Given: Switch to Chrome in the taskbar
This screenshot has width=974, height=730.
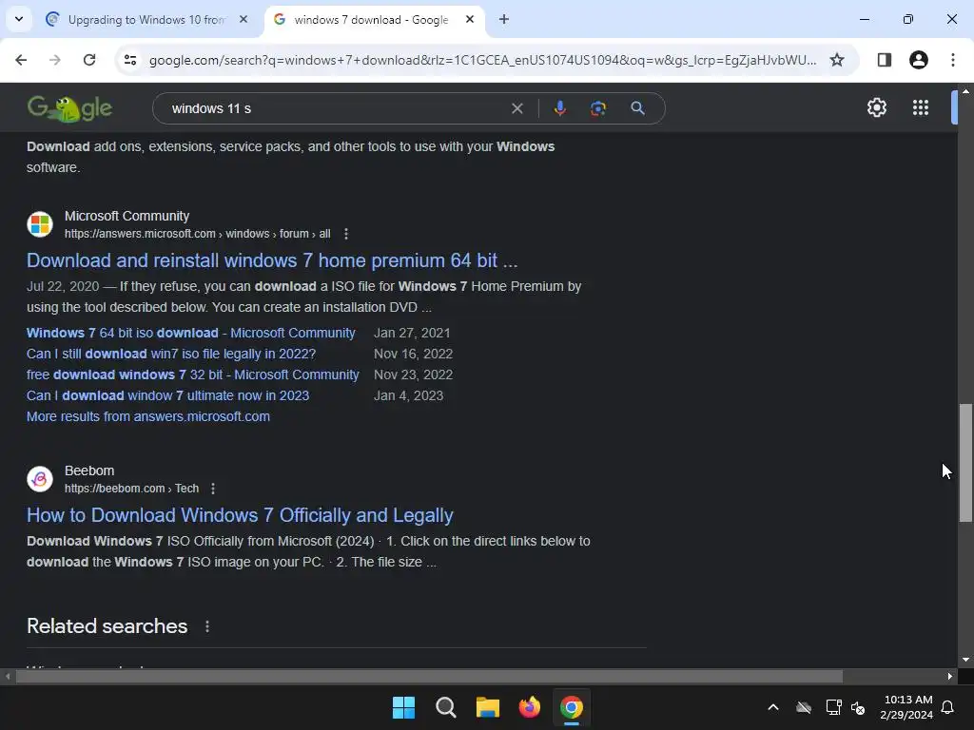Looking at the screenshot, I should [x=572, y=707].
